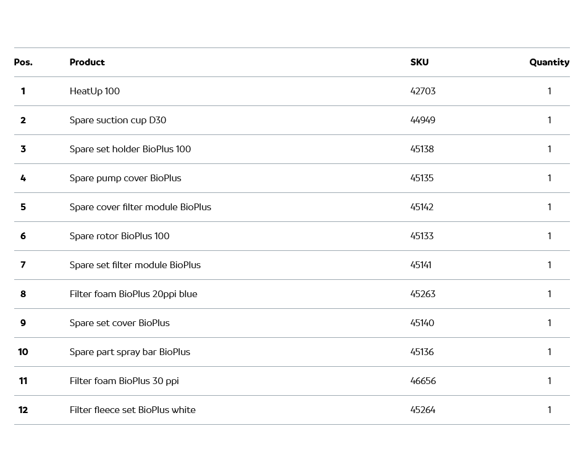Screen dimensions: 586x471
Task: Select Spare set holder BioPlus 100
Action: pos(130,149)
